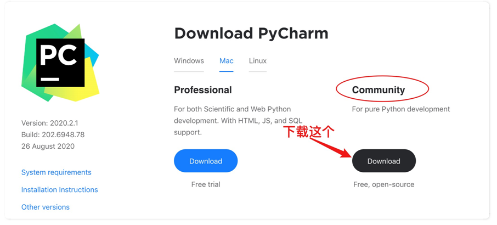The height and width of the screenshot is (225, 497).
Task: Click the blue Professional Download button
Action: pyautogui.click(x=206, y=161)
